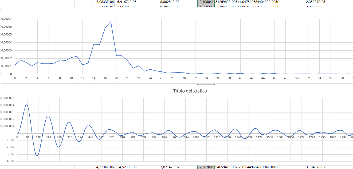Click upper chart y-axis label 0,00004

pyautogui.click(x=6, y=42)
